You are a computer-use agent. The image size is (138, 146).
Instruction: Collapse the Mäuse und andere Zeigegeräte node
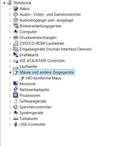pos(10,72)
